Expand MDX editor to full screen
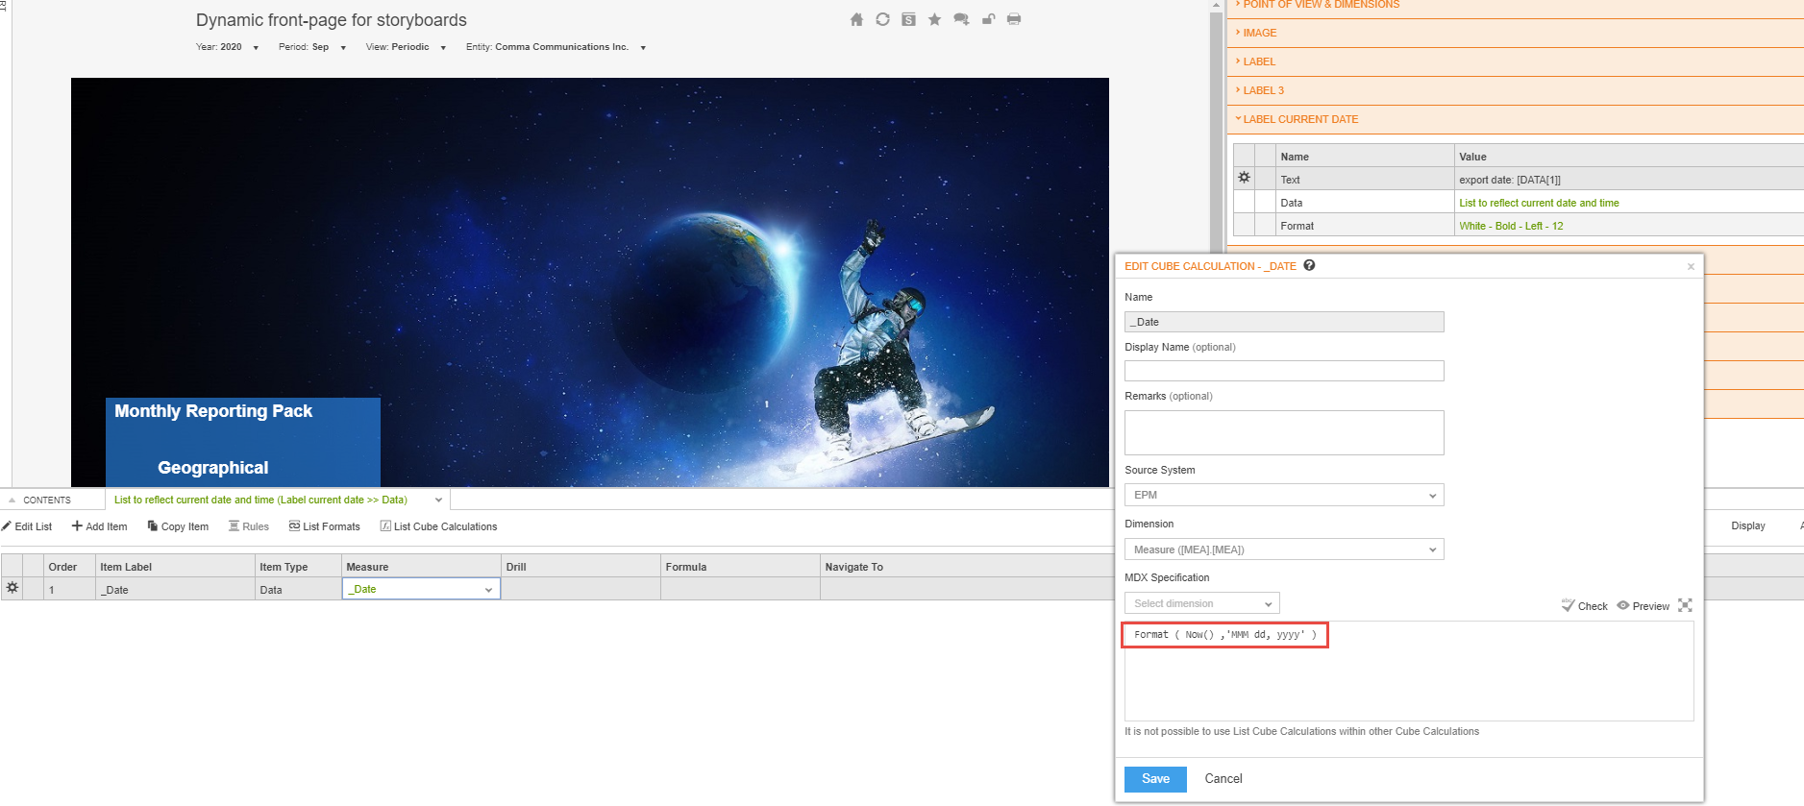Viewport: 1804px width, 806px height. (1685, 605)
